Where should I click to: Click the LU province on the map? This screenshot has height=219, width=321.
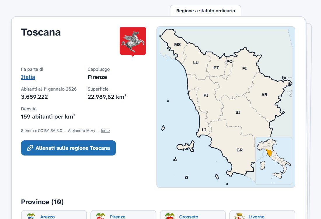coord(196,63)
